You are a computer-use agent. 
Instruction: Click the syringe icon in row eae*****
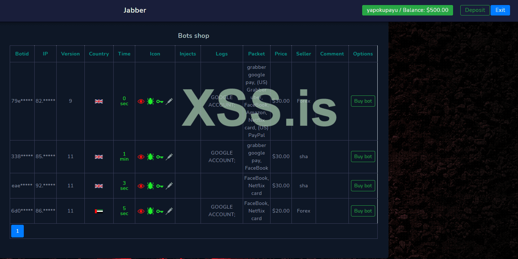click(x=169, y=186)
